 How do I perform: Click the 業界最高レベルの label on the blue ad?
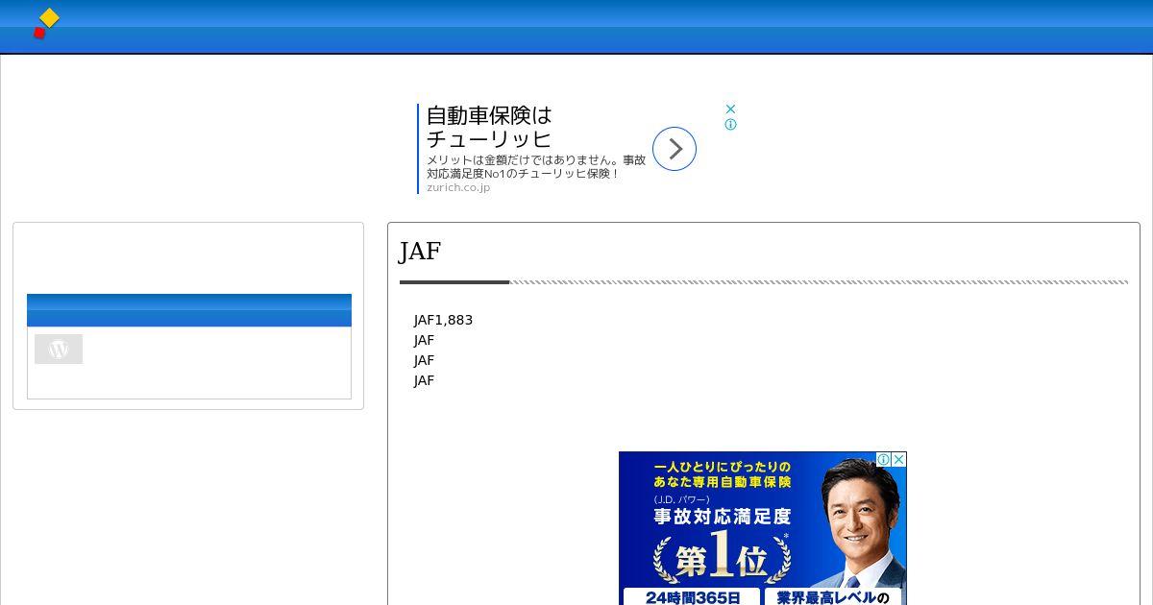[x=833, y=597]
